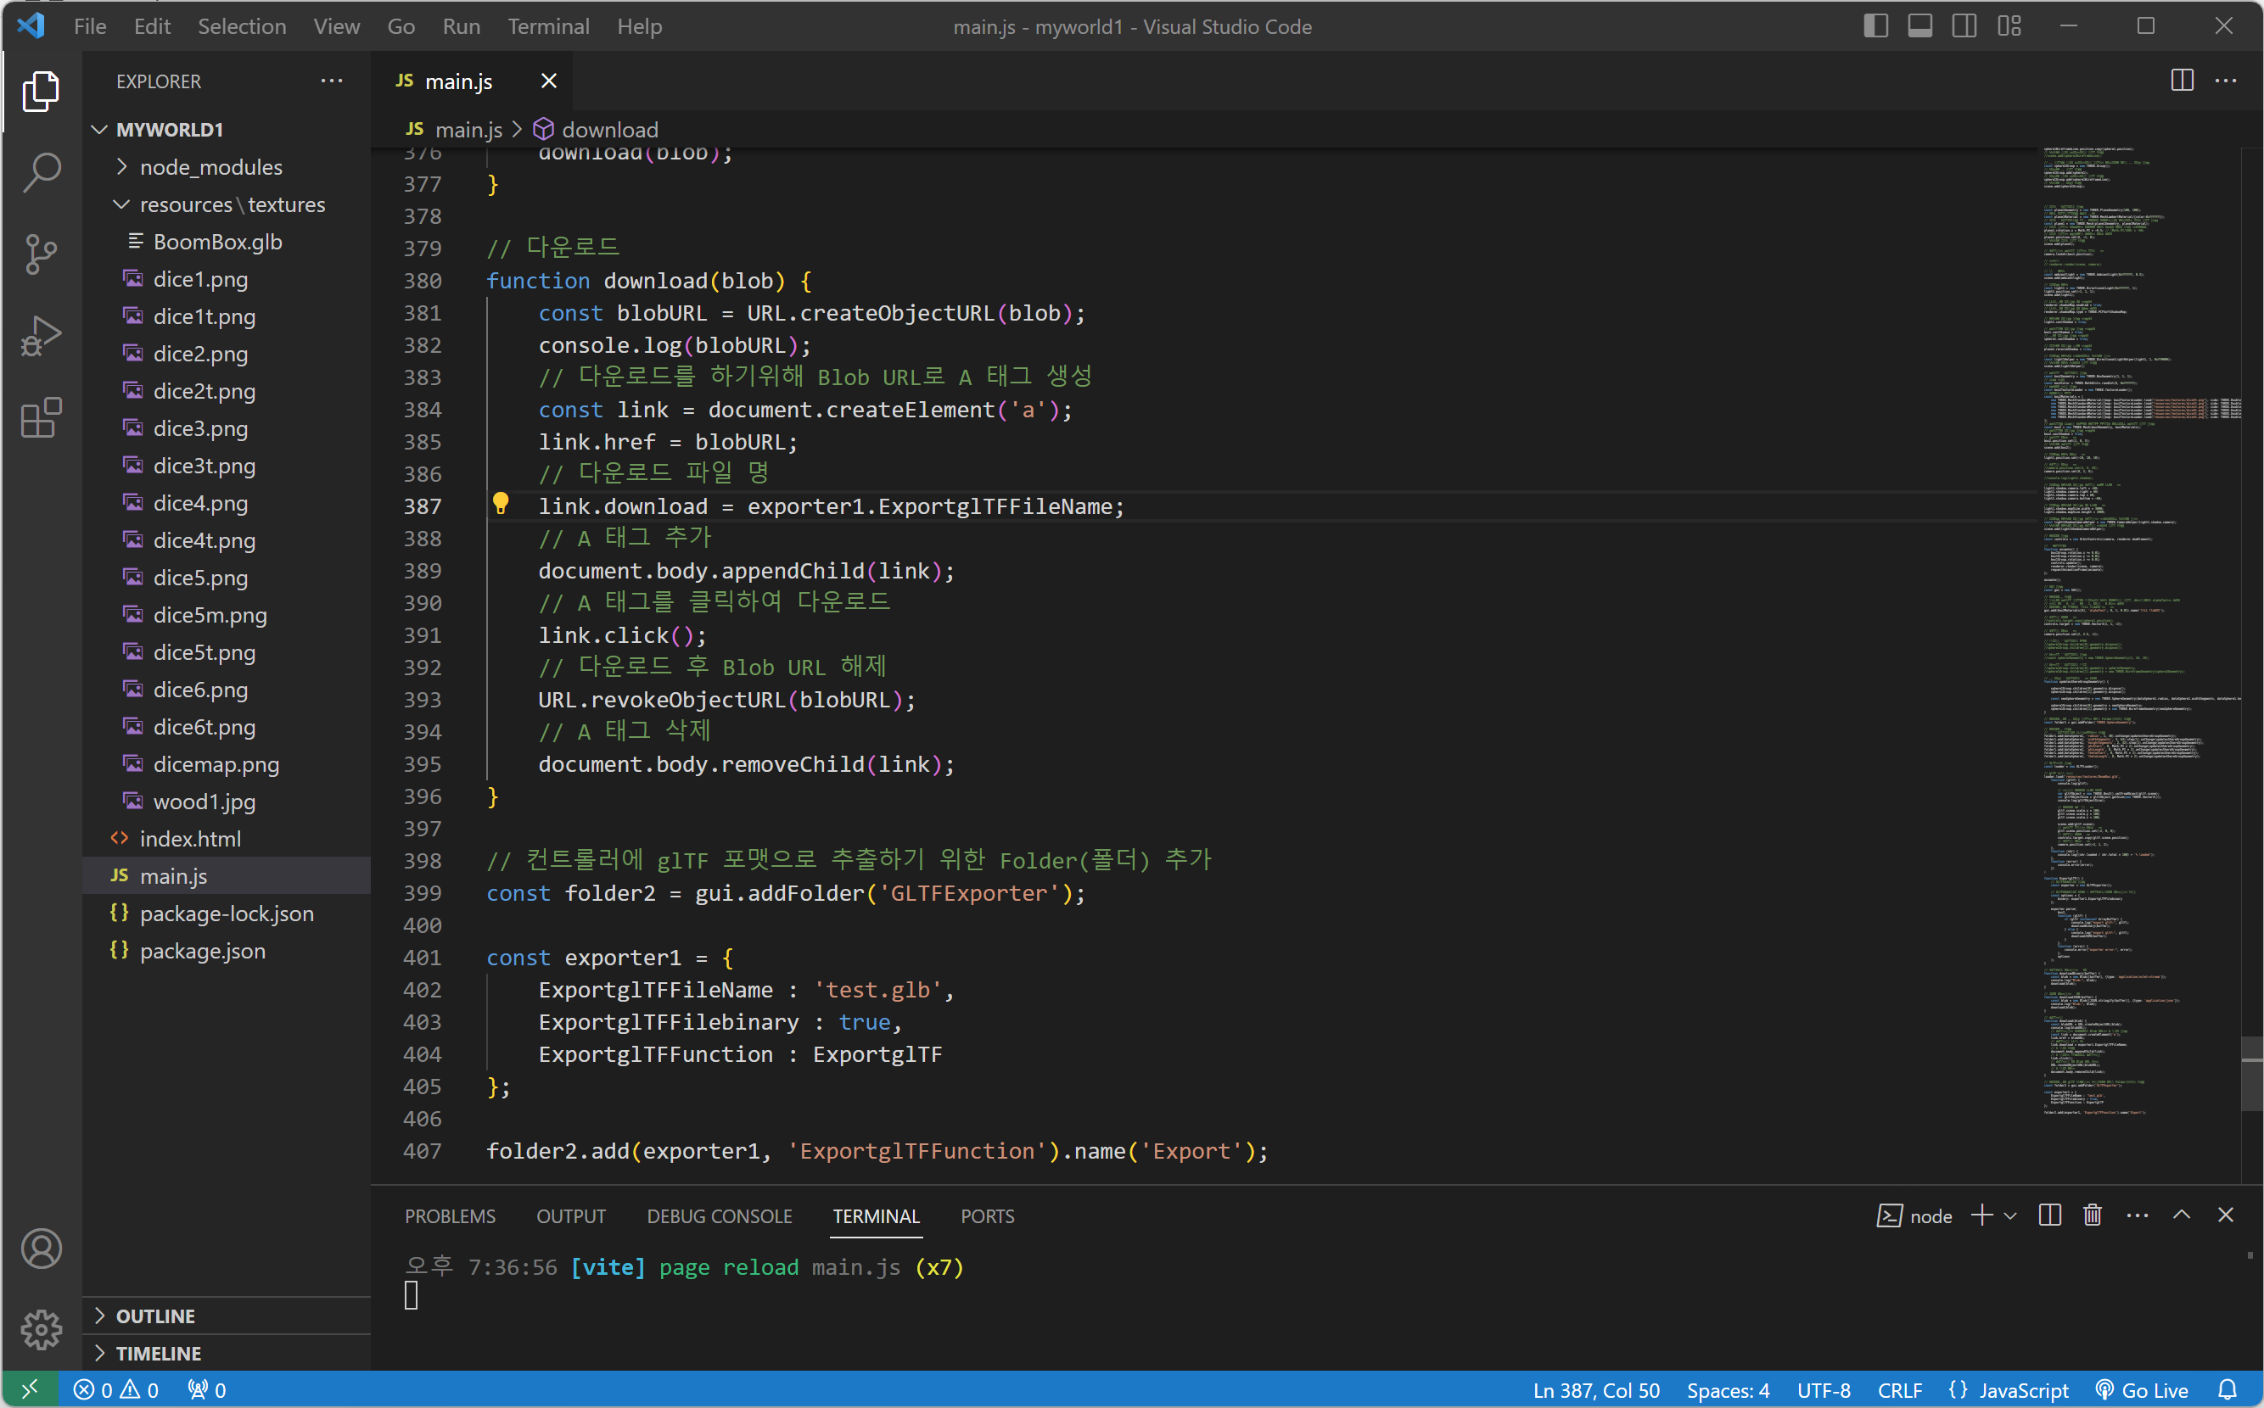Viewport: 2264px width, 1408px height.
Task: Open the Run and Debug view
Action: coord(41,336)
